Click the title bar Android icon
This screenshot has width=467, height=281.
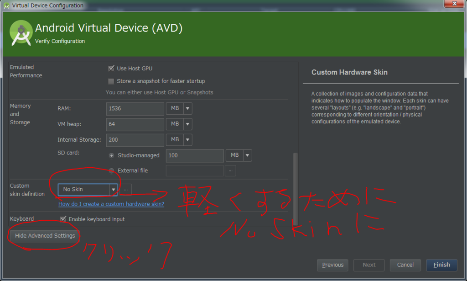coord(6,5)
